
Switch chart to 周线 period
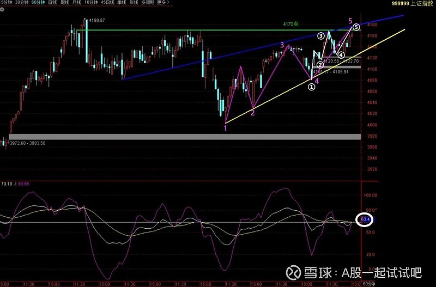coord(64,3)
